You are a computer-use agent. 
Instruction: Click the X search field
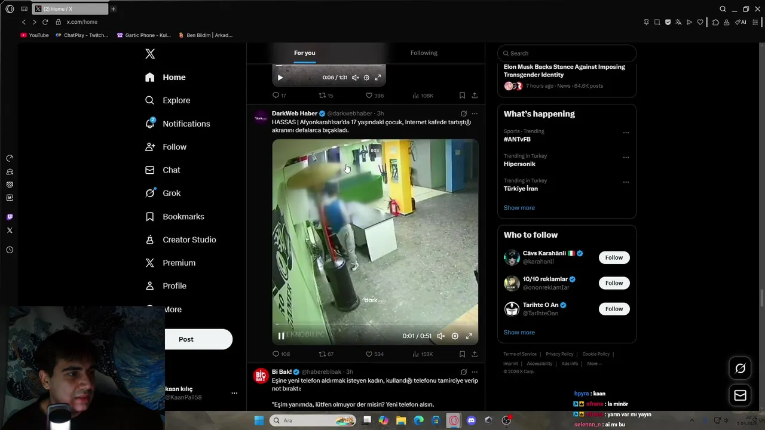[x=567, y=53]
